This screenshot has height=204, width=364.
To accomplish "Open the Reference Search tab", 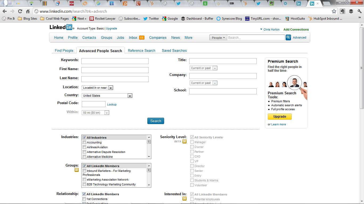I will coord(141,50).
